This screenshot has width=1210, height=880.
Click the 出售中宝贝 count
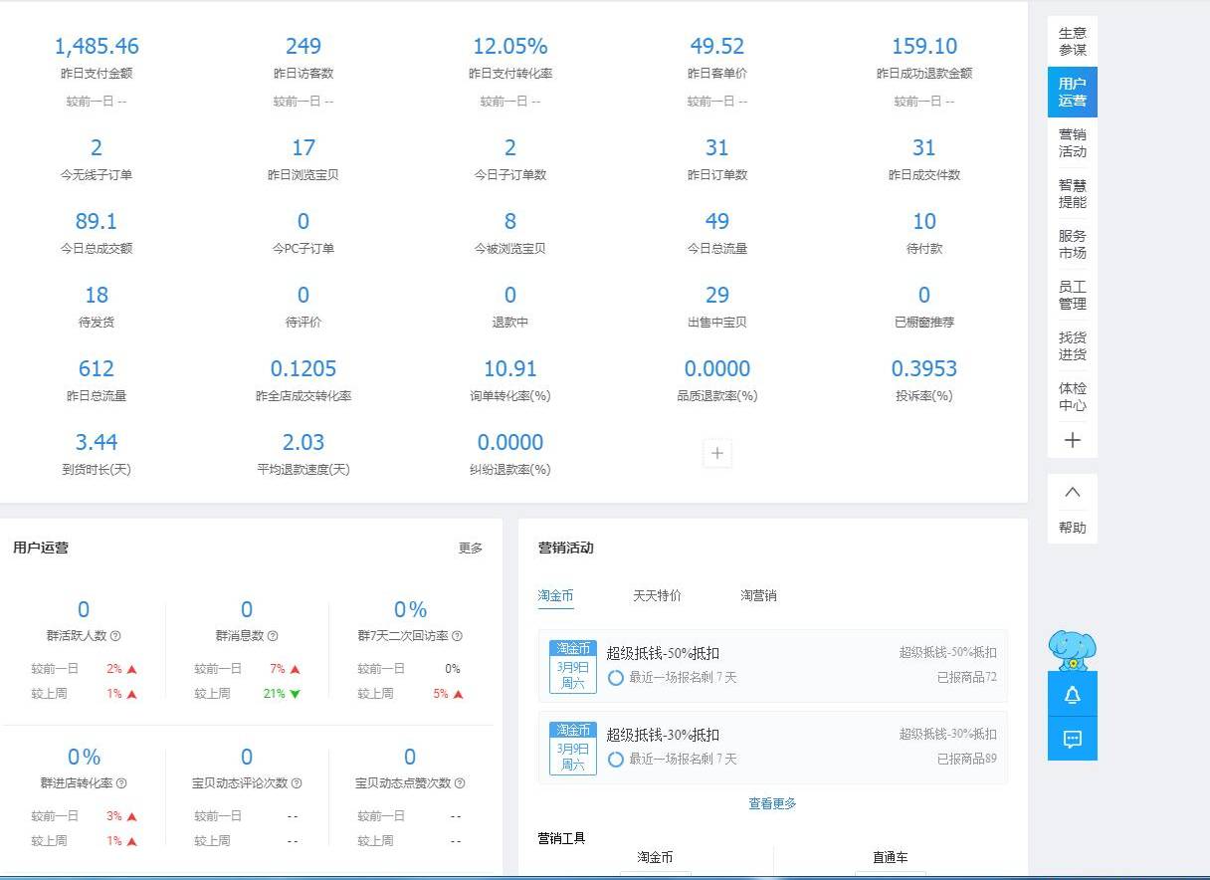click(x=717, y=295)
